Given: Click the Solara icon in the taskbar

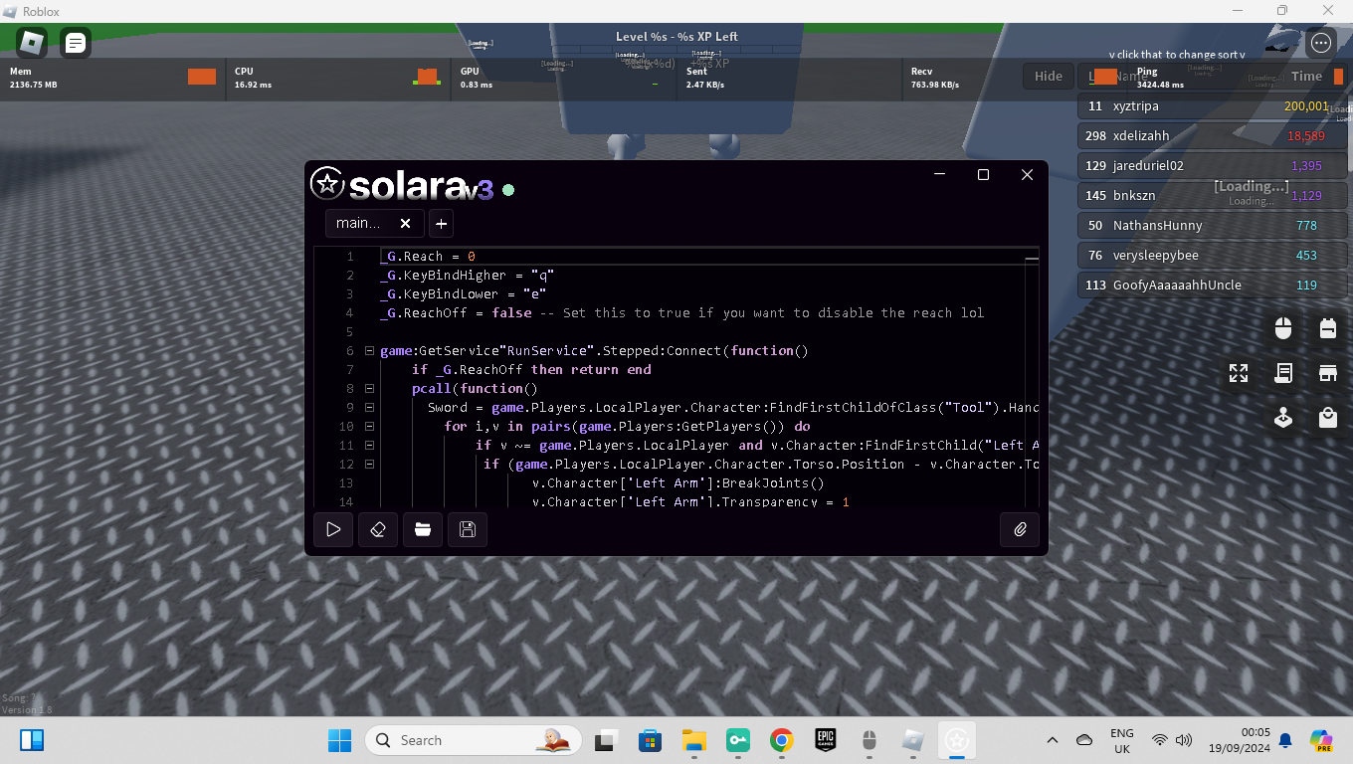Looking at the screenshot, I should (956, 740).
